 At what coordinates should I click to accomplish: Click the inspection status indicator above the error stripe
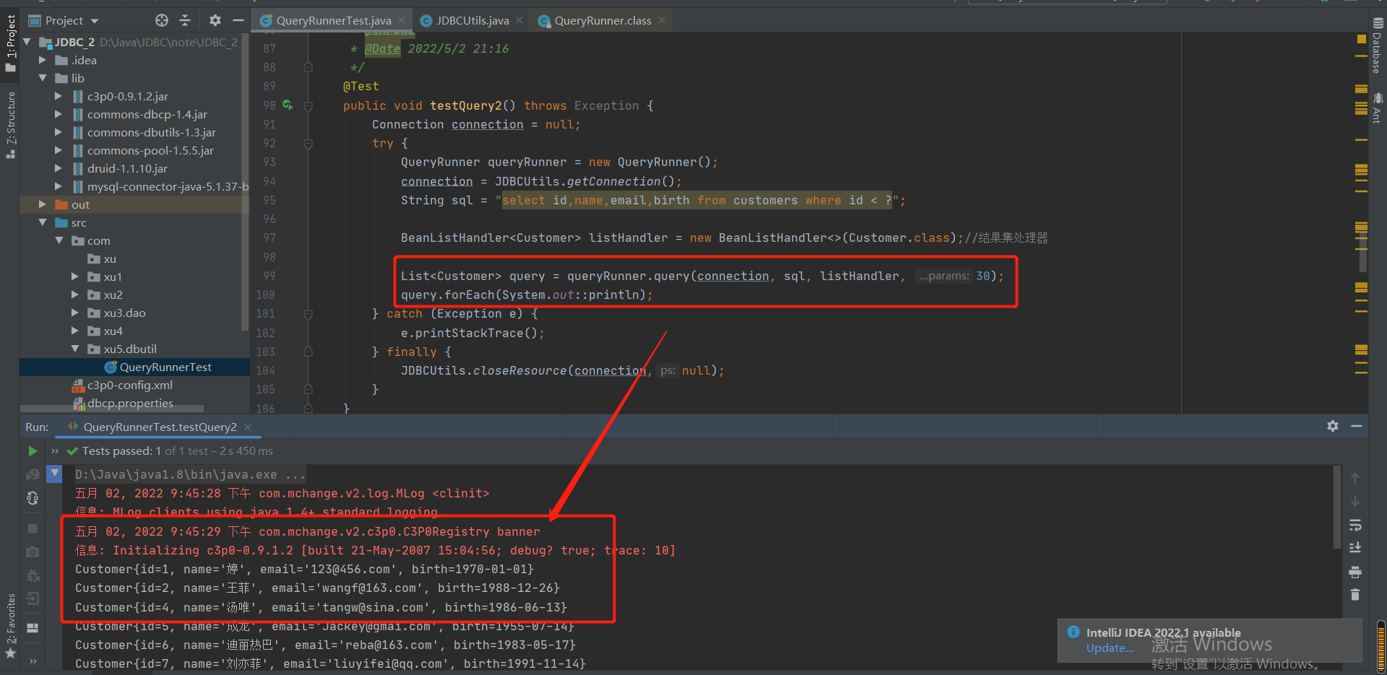pyautogui.click(x=1361, y=39)
